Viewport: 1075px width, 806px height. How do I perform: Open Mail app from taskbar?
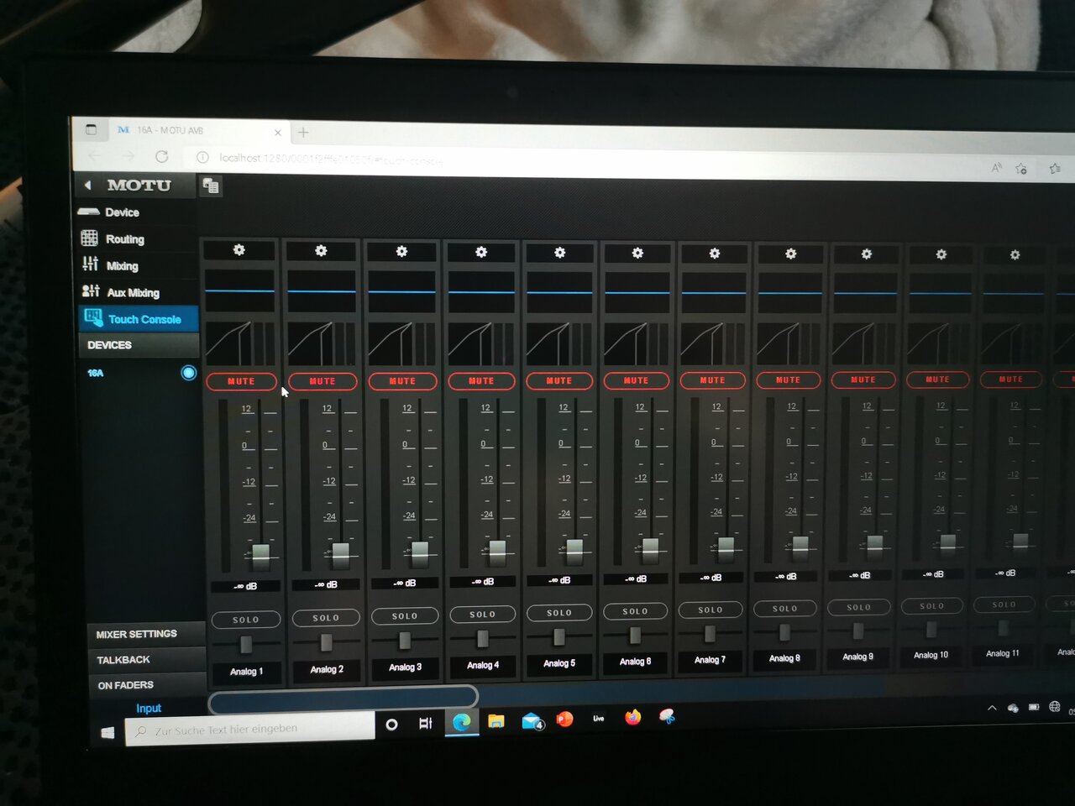[x=532, y=720]
